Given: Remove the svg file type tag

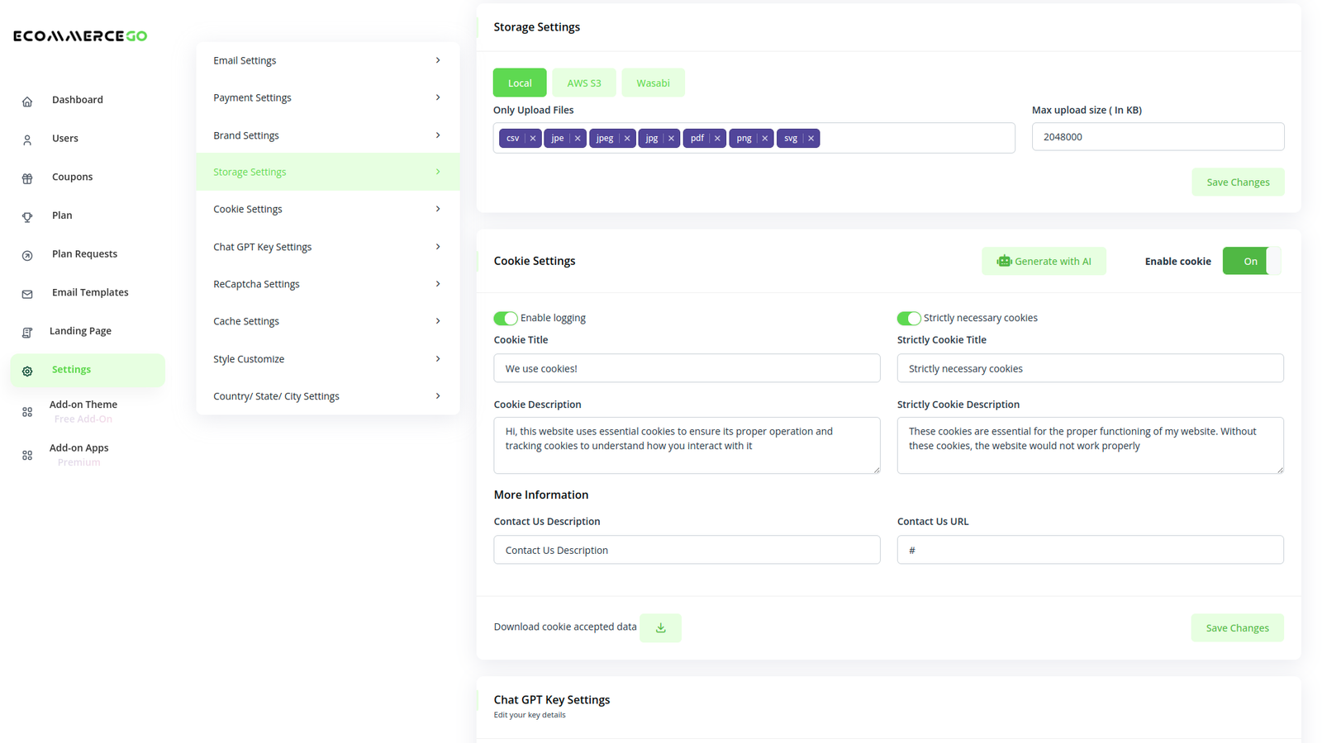Looking at the screenshot, I should pos(811,139).
